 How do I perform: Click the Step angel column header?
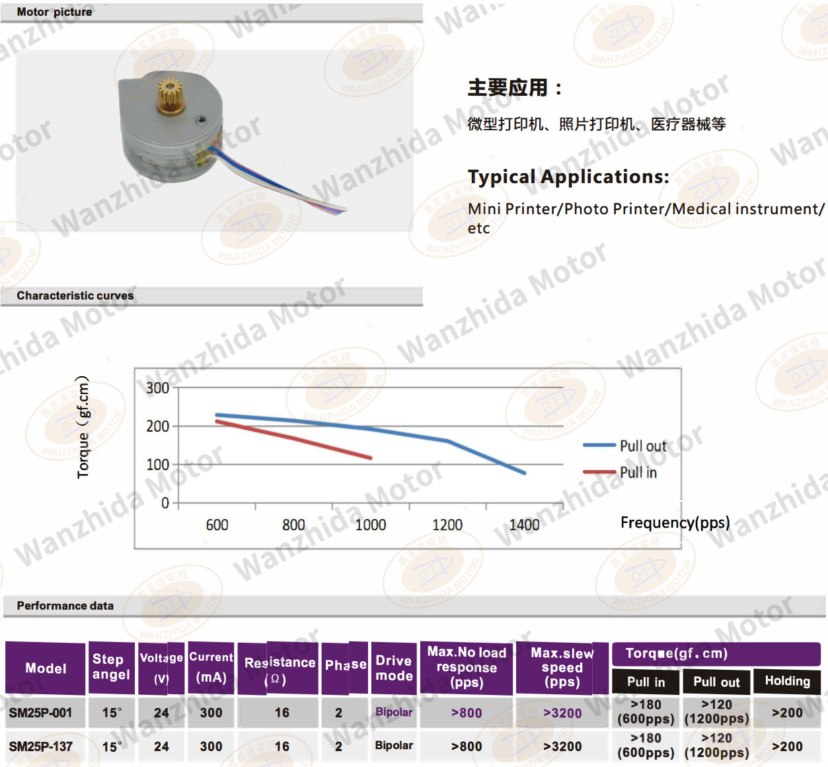(x=111, y=667)
